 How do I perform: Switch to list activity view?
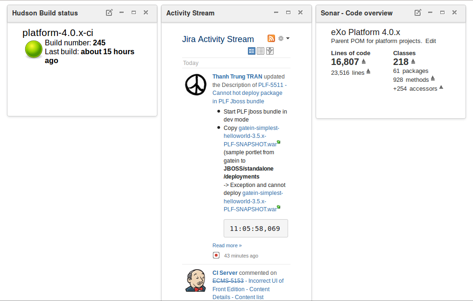(261, 51)
